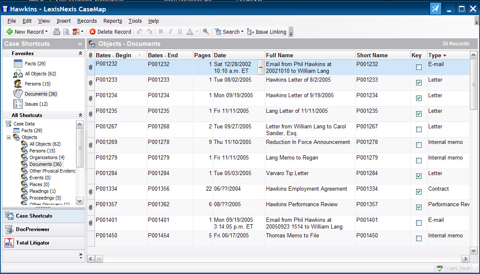This screenshot has height=274, width=480.
Task: Collapse the Objects tree node
Action: coord(8,137)
